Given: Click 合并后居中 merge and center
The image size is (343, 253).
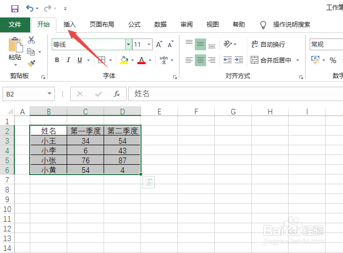Looking at the screenshot, I should click(x=271, y=60).
